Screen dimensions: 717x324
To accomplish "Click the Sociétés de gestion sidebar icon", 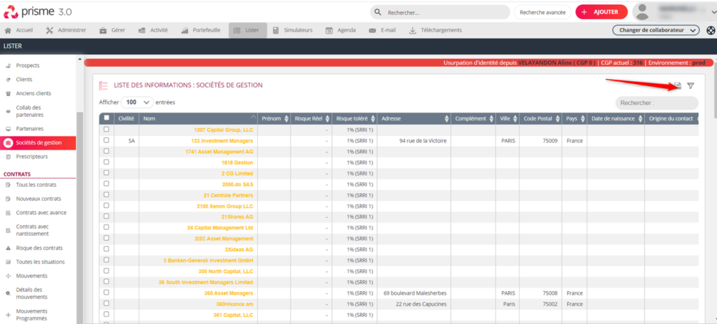I will (x=8, y=143).
